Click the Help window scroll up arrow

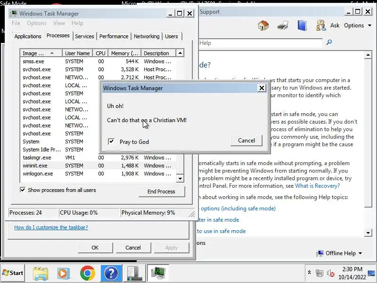[368, 55]
